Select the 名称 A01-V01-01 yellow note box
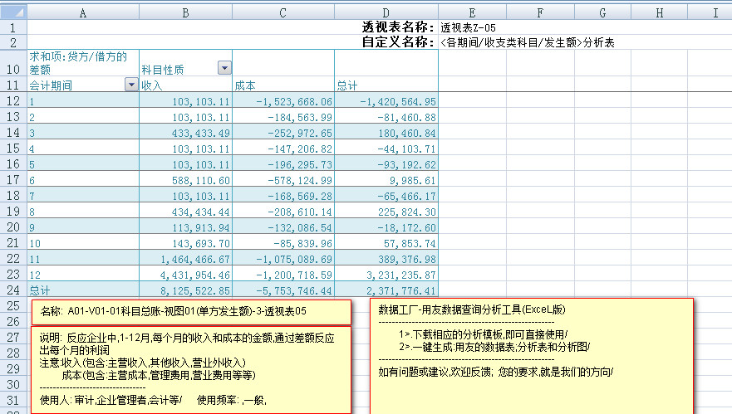The image size is (732, 414). click(192, 312)
